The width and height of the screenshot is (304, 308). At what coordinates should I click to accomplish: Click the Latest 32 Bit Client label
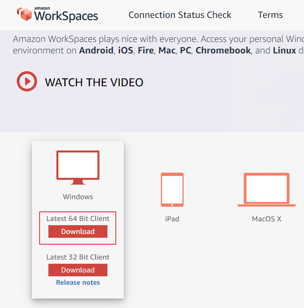pos(78,257)
